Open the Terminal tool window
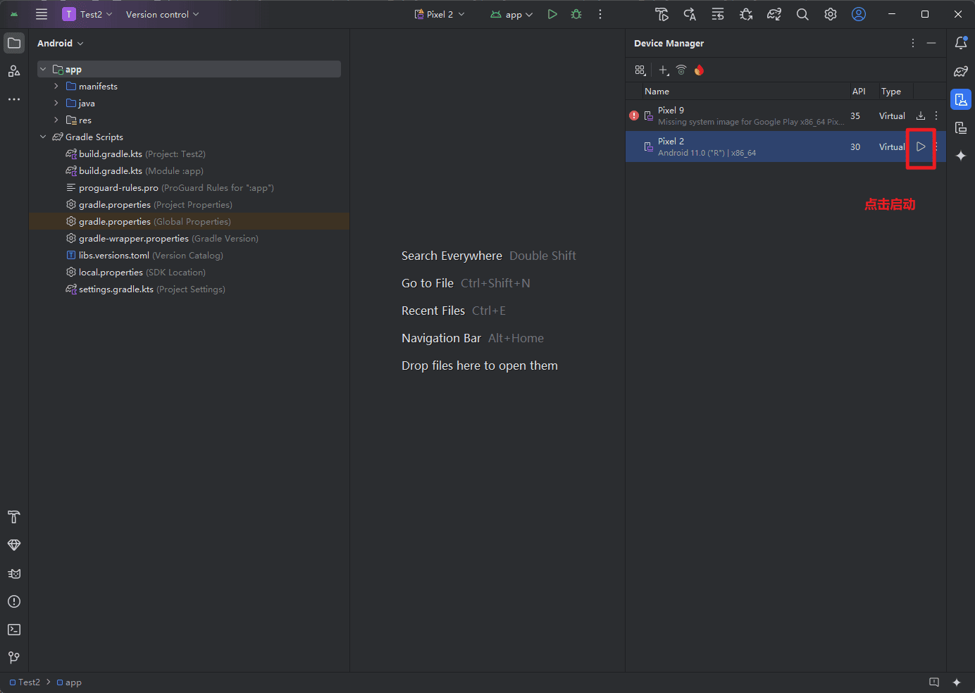This screenshot has width=975, height=693. (x=14, y=630)
